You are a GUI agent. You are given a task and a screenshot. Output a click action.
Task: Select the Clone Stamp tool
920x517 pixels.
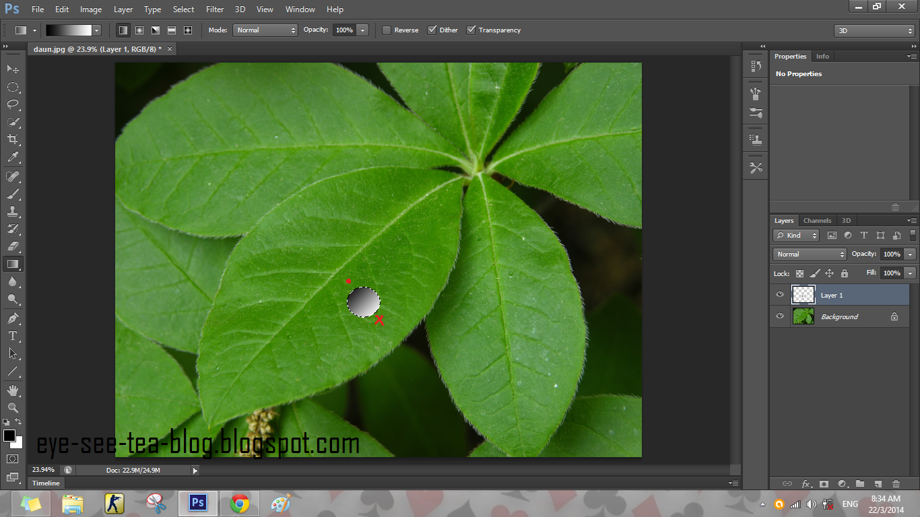point(13,211)
